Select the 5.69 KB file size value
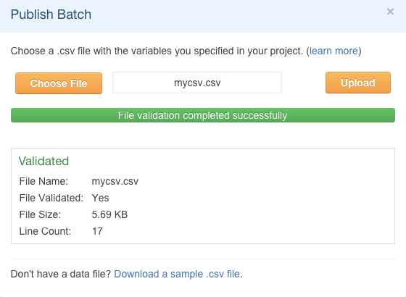Viewport: 406px width, 297px height. coord(109,214)
